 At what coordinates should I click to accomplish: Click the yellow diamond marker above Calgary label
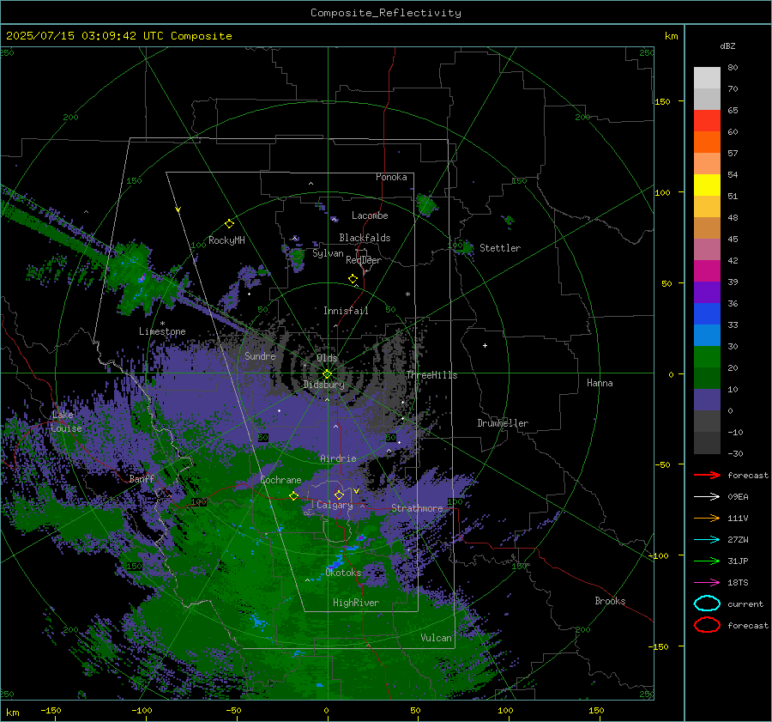339,494
